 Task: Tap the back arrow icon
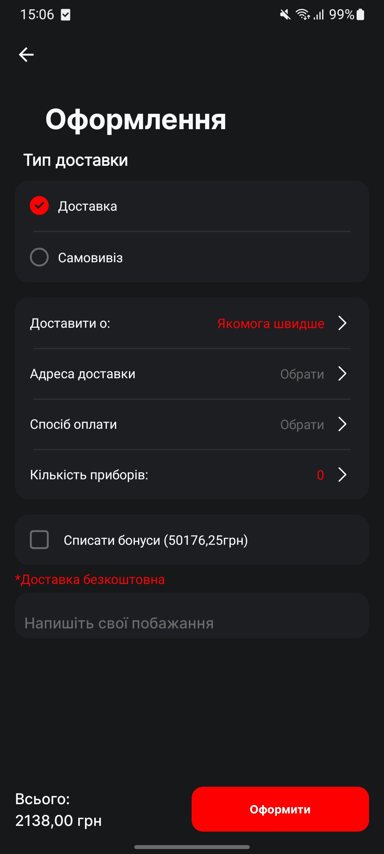(x=26, y=54)
